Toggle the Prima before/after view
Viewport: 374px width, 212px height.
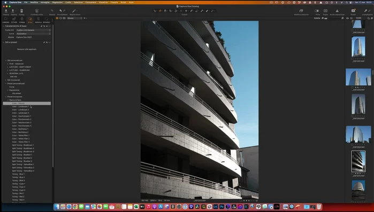tap(317, 11)
